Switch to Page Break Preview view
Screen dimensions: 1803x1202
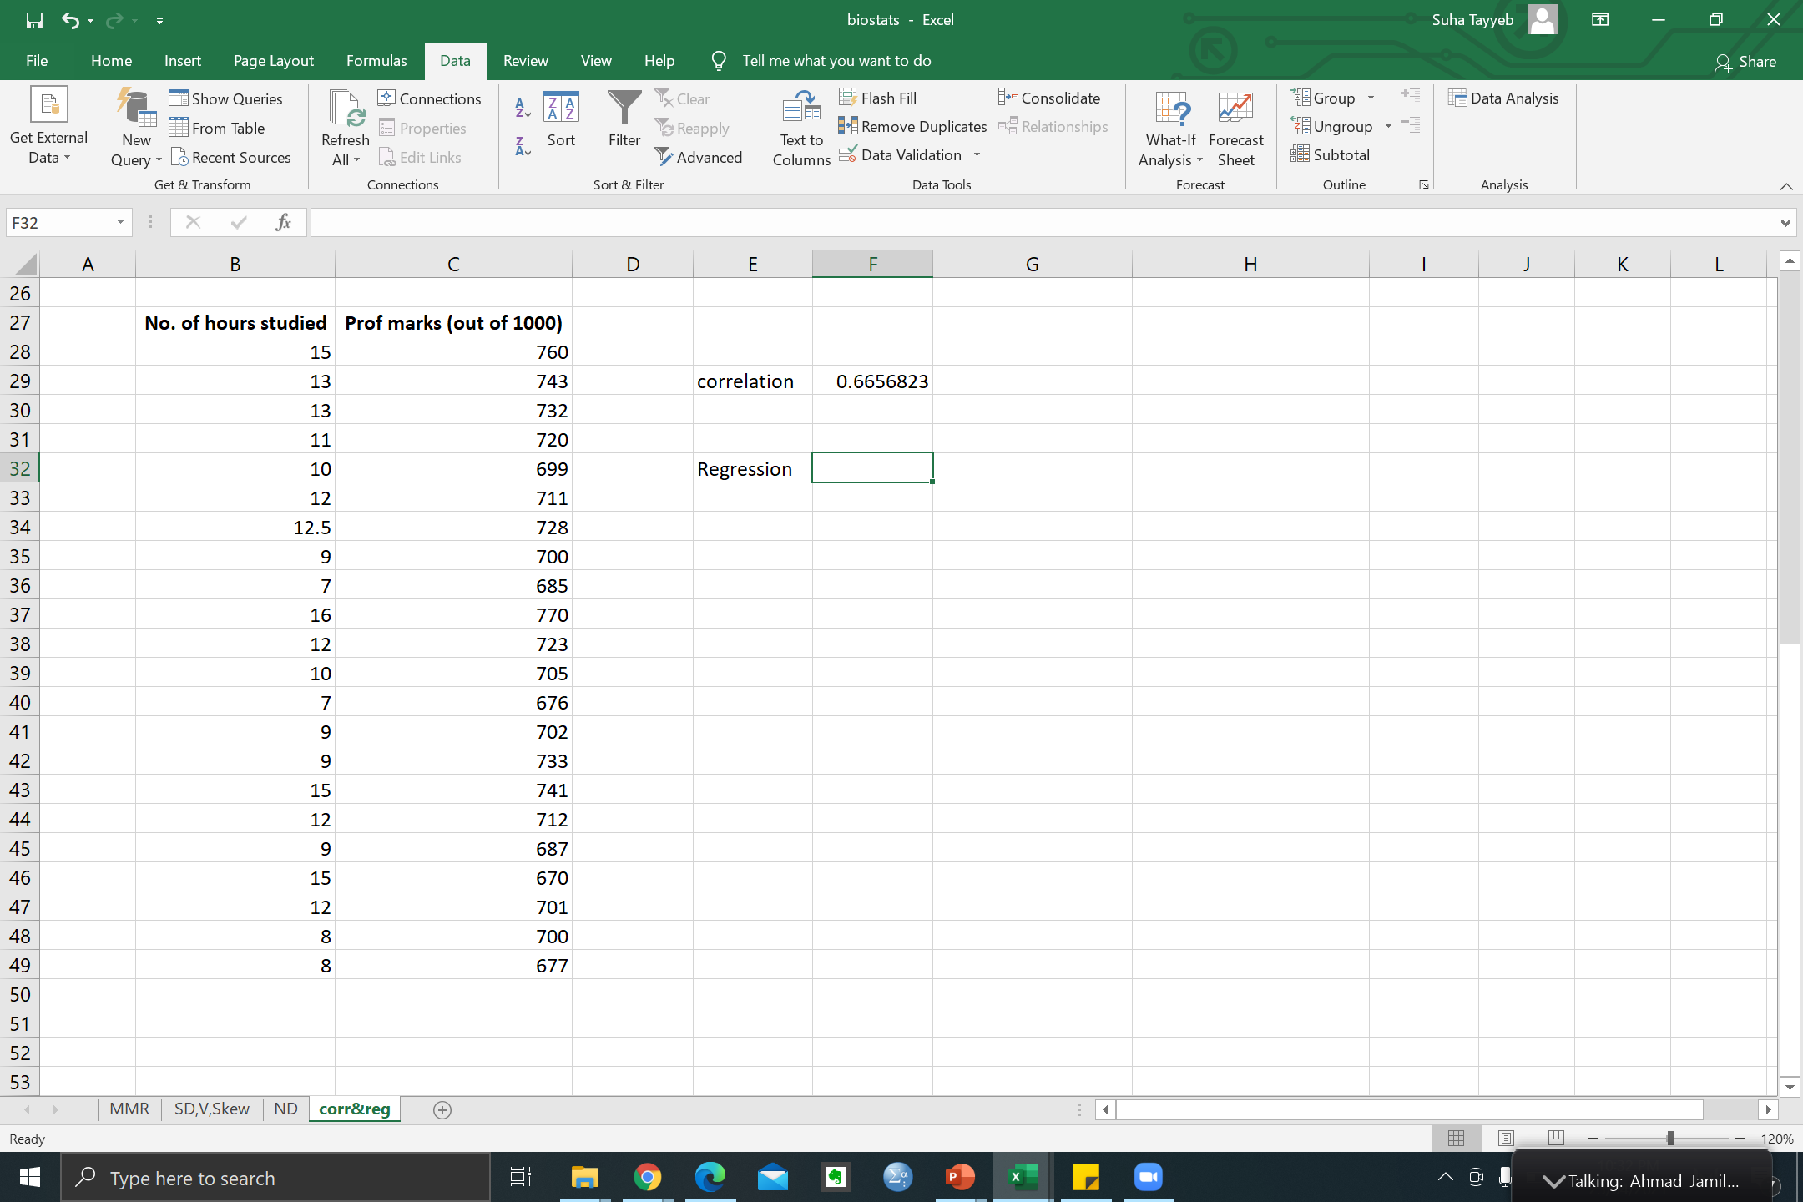coord(1555,1138)
